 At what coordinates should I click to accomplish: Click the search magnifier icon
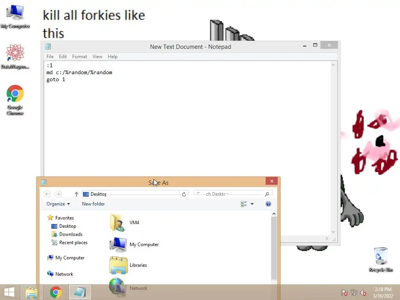pos(267,194)
